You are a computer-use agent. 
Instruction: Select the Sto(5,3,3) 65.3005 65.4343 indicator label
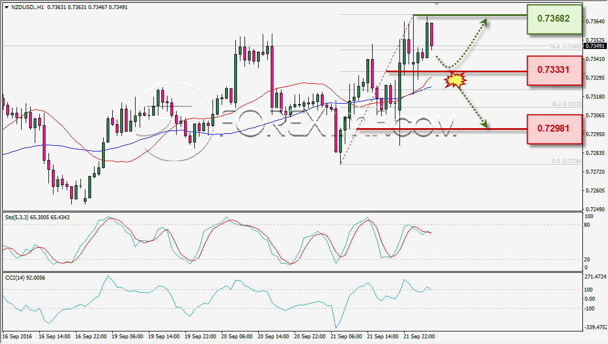pyautogui.click(x=37, y=218)
